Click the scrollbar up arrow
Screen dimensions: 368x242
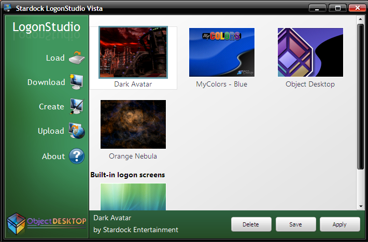tap(360, 19)
